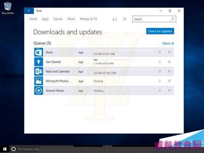Minimize the Store window
Viewport: 204px width, 153px height.
tap(161, 11)
